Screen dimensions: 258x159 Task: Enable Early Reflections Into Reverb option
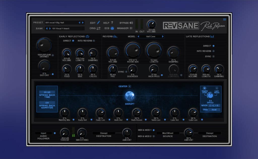[x=94, y=41]
